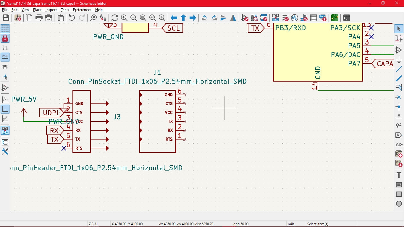Image resolution: width=404 pixels, height=227 pixels.
Task: Set free-angle line drawing mode
Action: click(x=5, y=100)
